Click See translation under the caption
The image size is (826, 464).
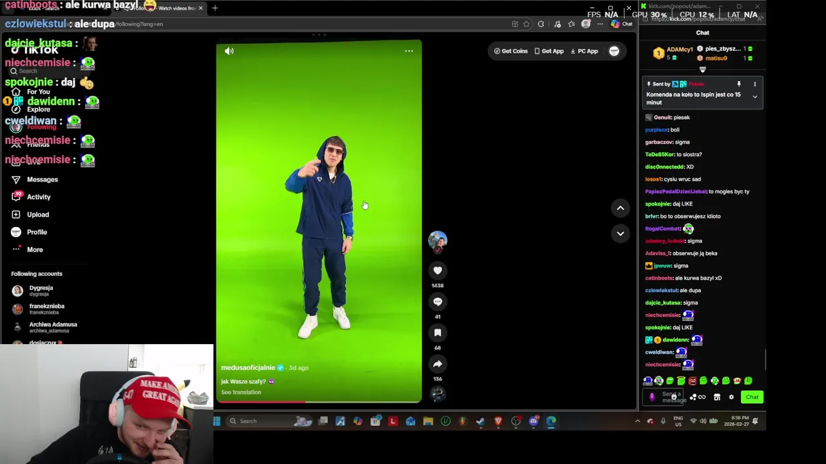coord(241,392)
